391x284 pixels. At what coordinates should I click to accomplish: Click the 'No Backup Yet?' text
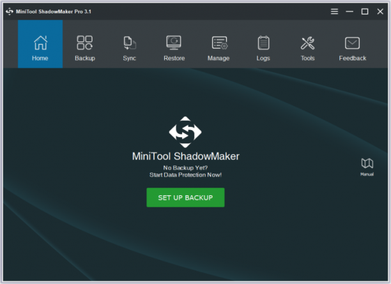185,168
